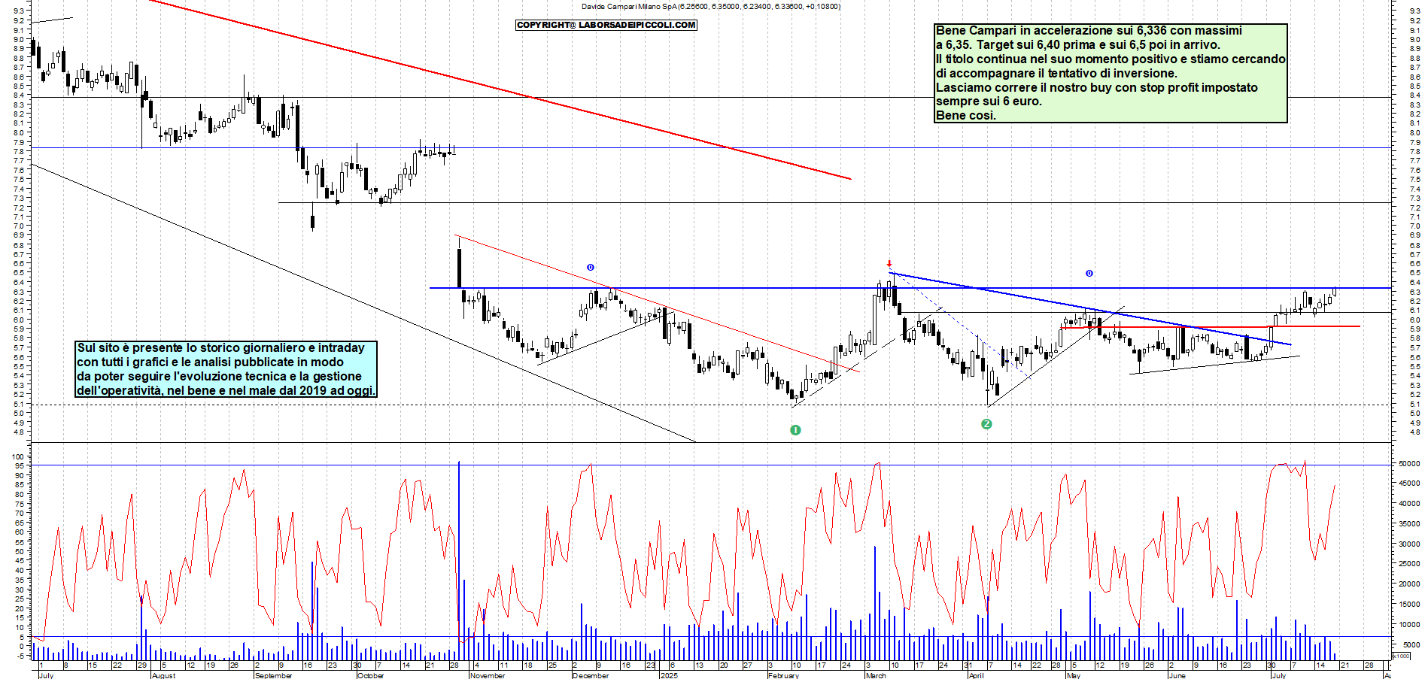Select the closing line 'Bene così.'
This screenshot has height=679, width=1422.
pyautogui.click(x=966, y=116)
